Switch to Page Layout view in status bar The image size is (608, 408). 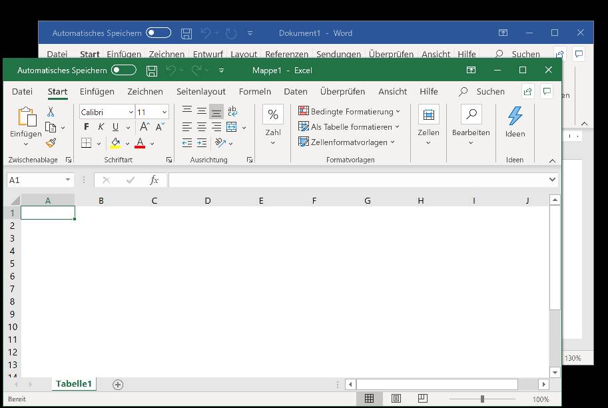click(x=396, y=399)
